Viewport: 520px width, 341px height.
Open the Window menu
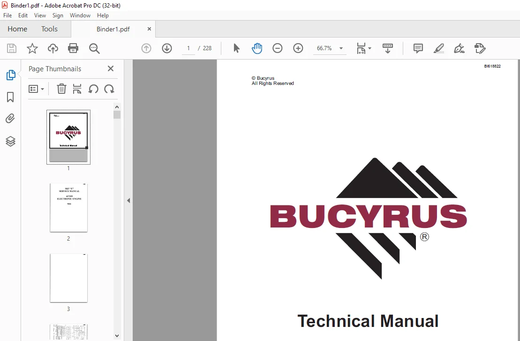point(80,15)
